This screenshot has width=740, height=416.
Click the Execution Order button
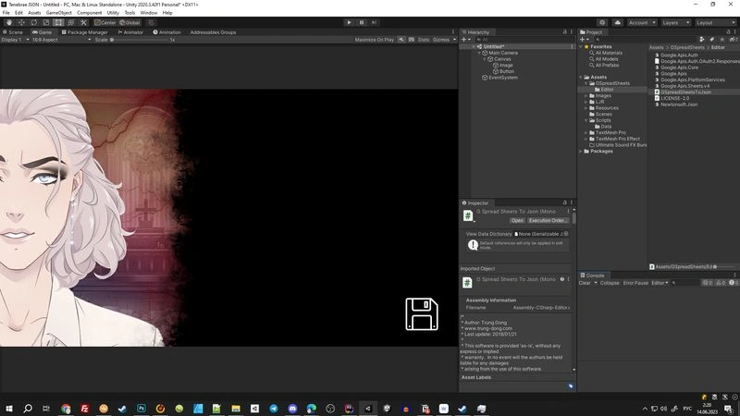pyautogui.click(x=548, y=220)
